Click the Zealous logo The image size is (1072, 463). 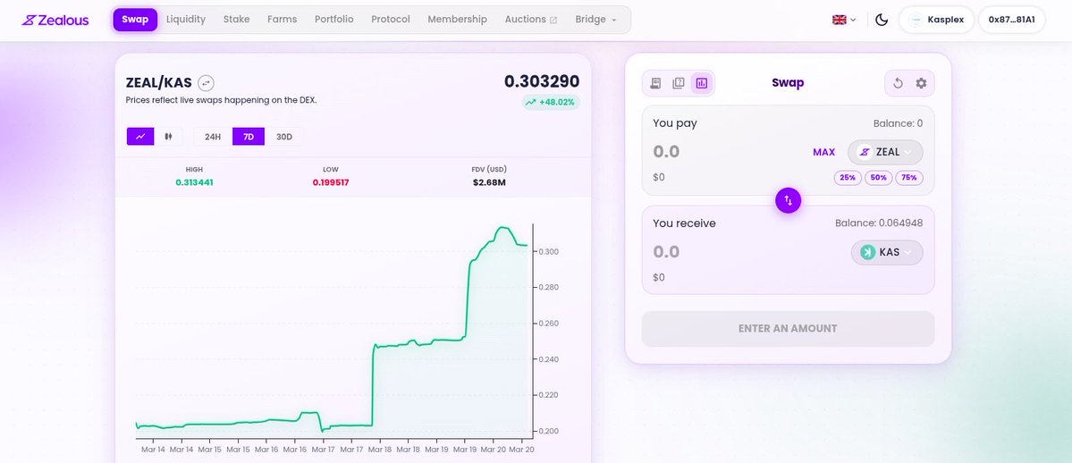55,20
